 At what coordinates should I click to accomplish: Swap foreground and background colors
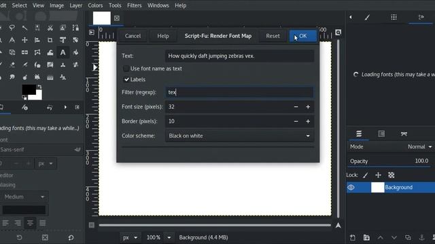(39, 87)
